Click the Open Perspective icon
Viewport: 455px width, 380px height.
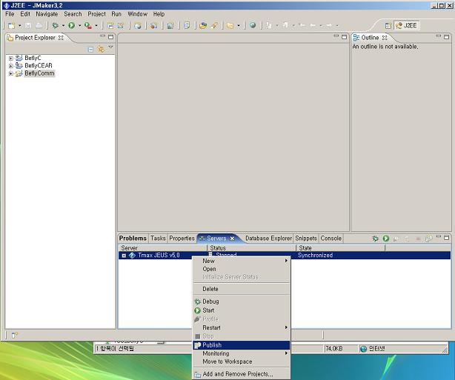coord(388,25)
